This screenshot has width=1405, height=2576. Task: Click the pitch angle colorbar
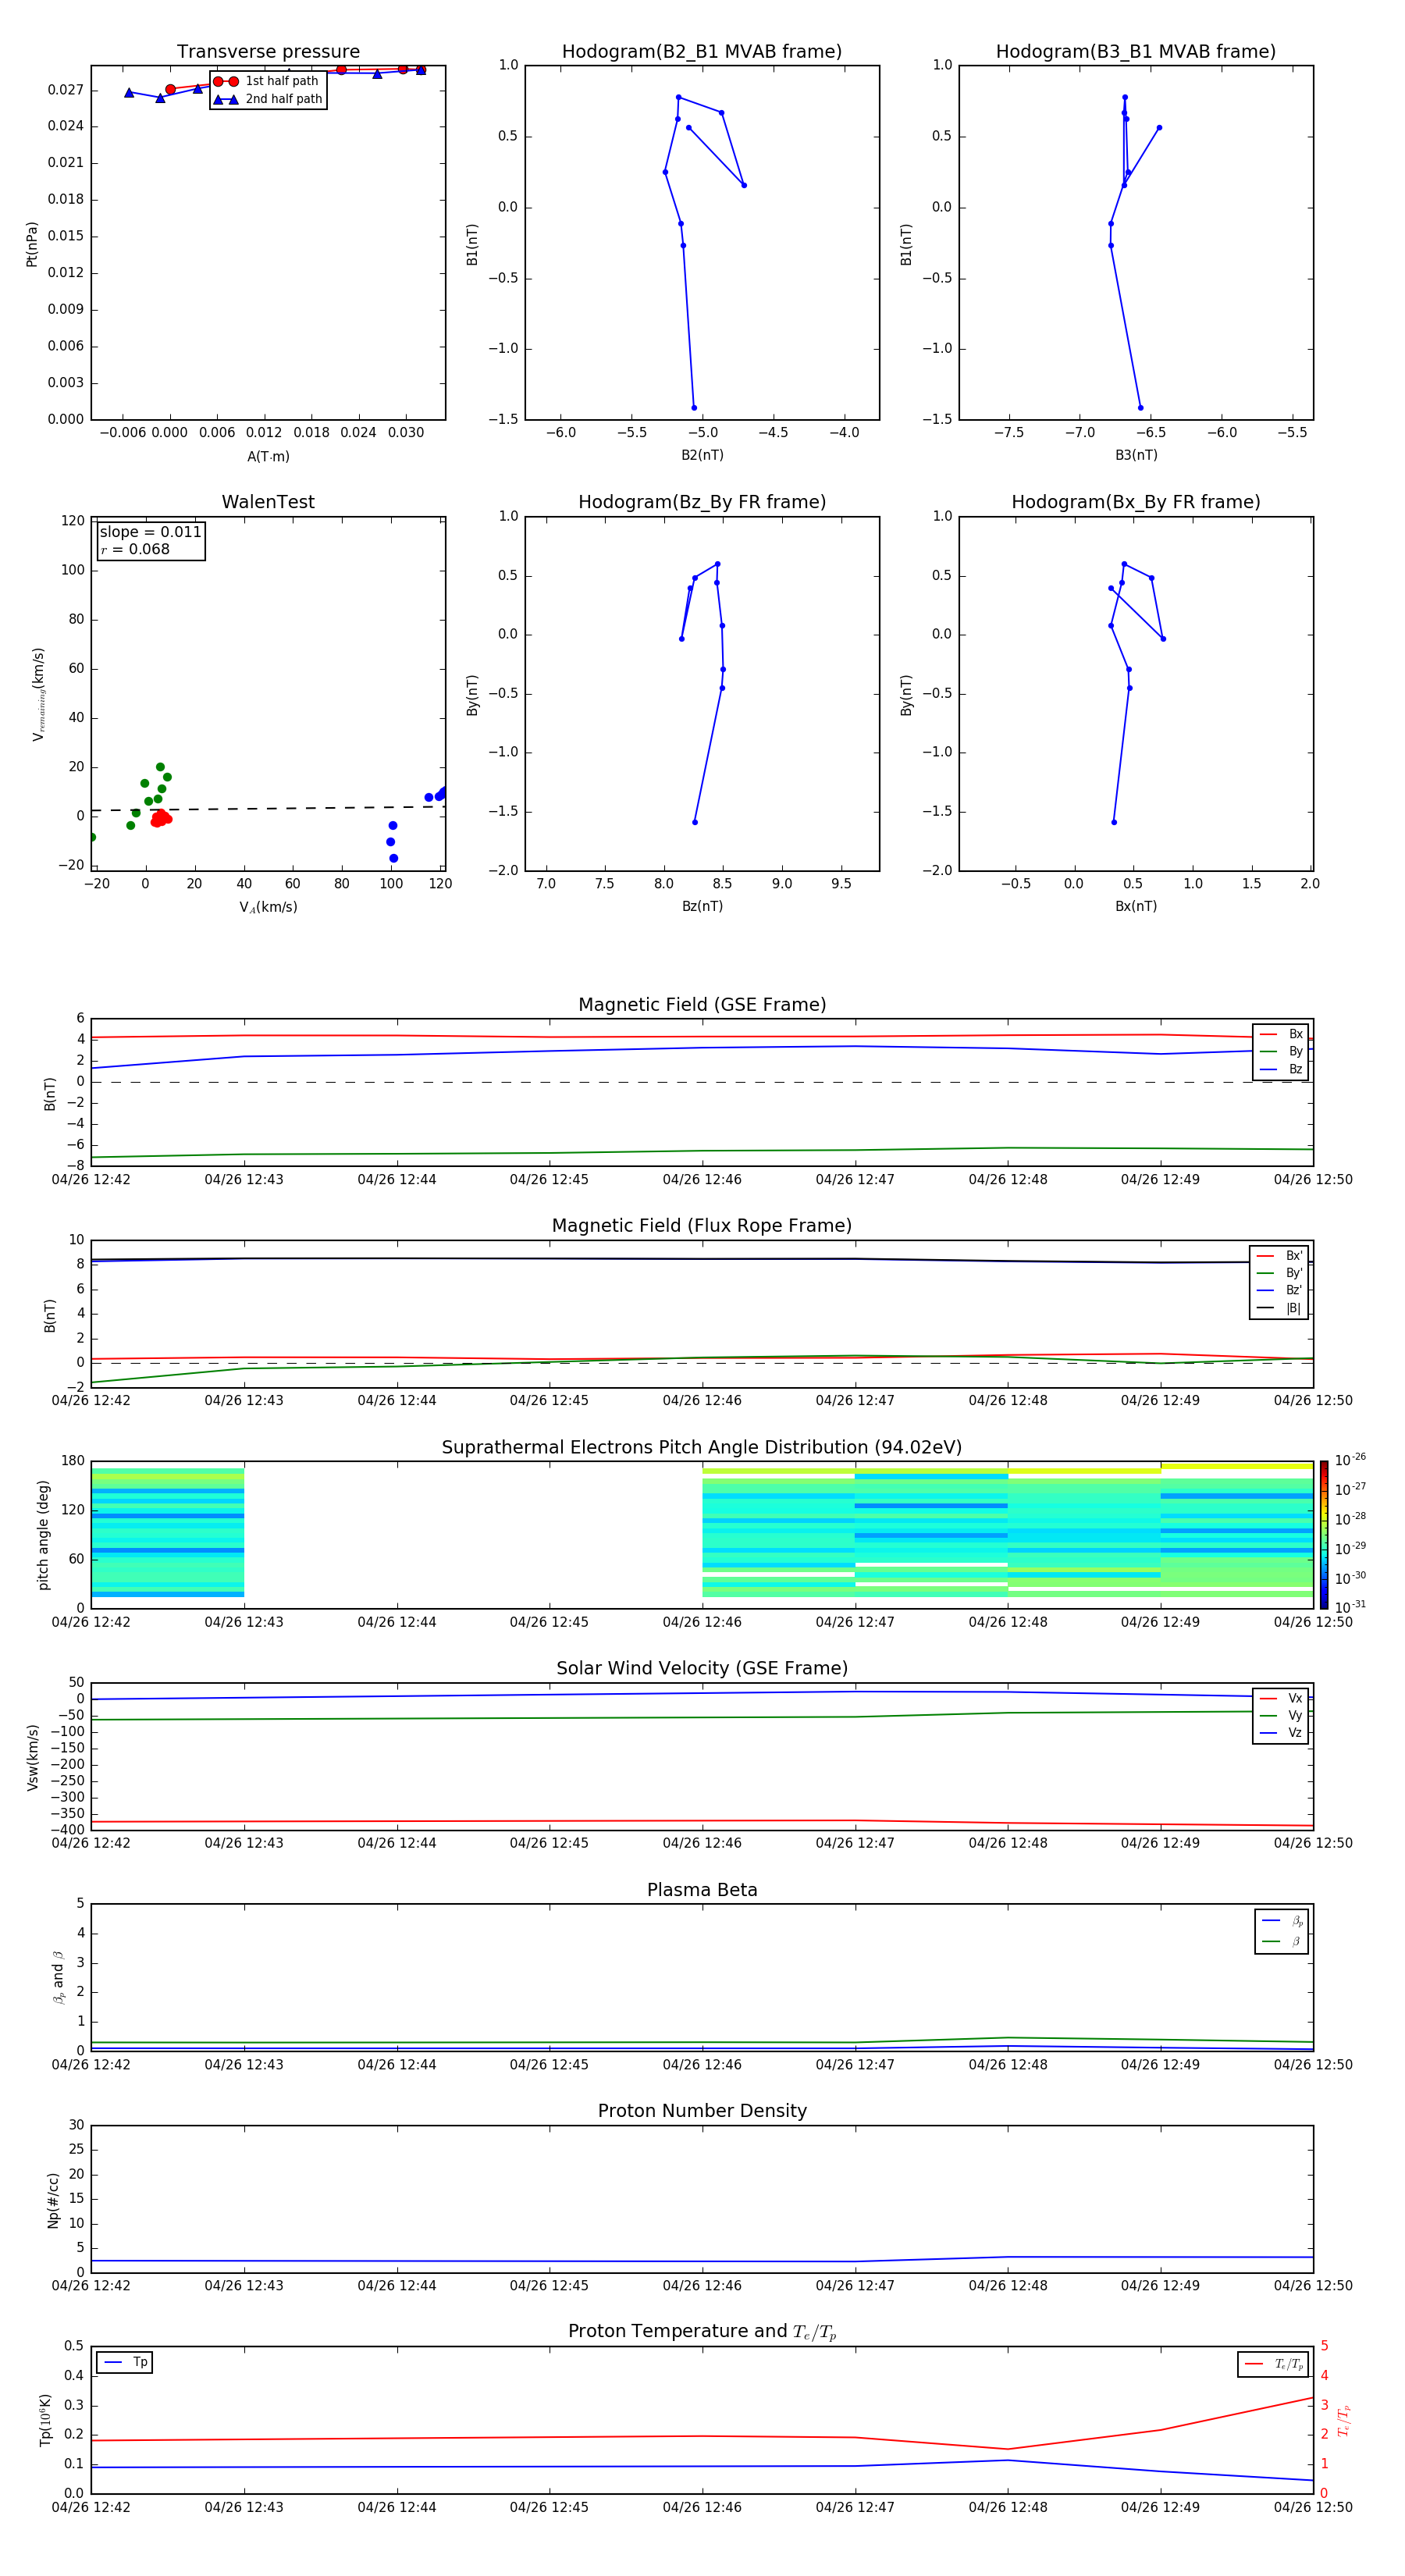(x=1323, y=1535)
